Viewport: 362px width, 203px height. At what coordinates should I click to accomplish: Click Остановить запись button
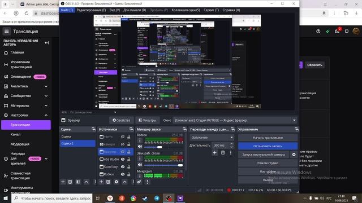pyautogui.click(x=268, y=146)
